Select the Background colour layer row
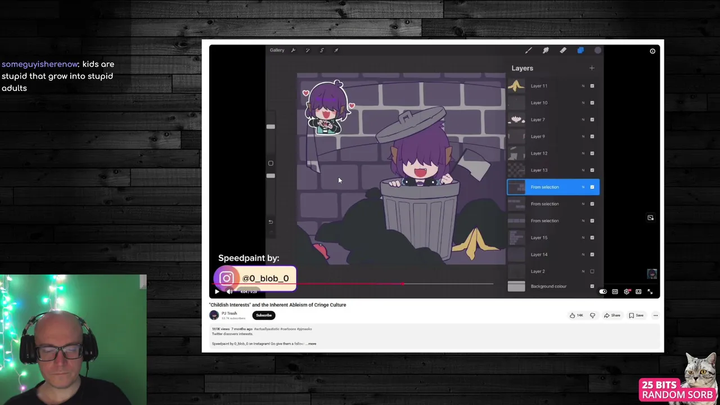 click(x=553, y=286)
